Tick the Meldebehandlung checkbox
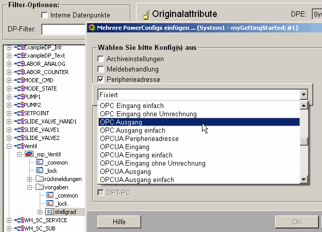This screenshot has height=232, width=322. point(101,69)
